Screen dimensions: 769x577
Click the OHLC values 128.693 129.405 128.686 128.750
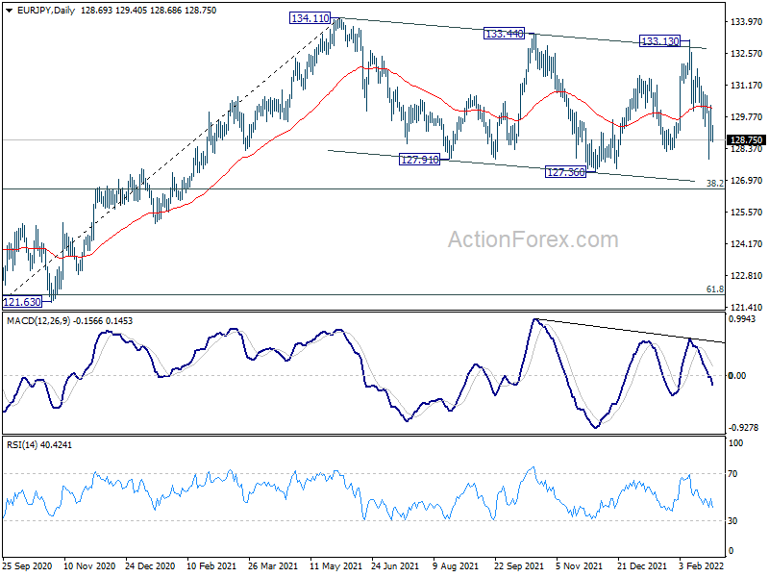(x=148, y=11)
